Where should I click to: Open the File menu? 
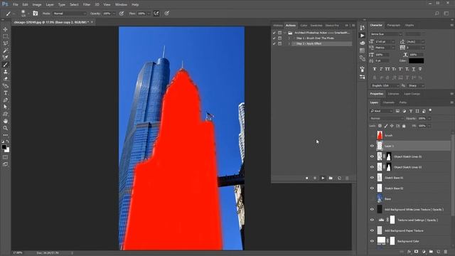[16, 5]
